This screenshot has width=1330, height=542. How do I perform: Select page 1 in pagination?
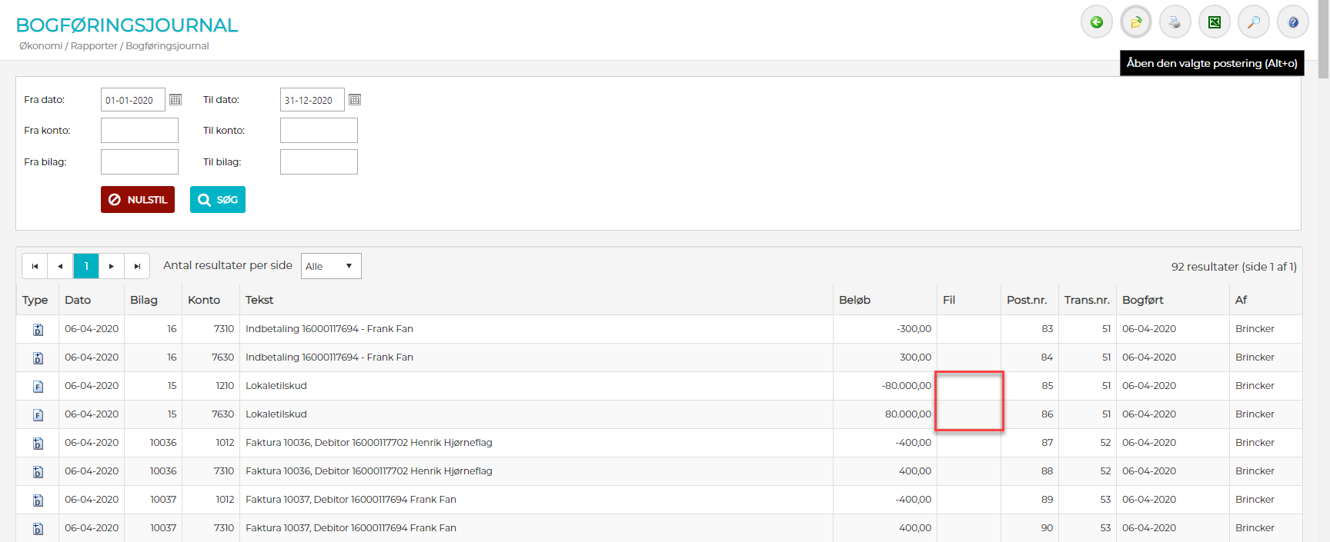pos(86,266)
